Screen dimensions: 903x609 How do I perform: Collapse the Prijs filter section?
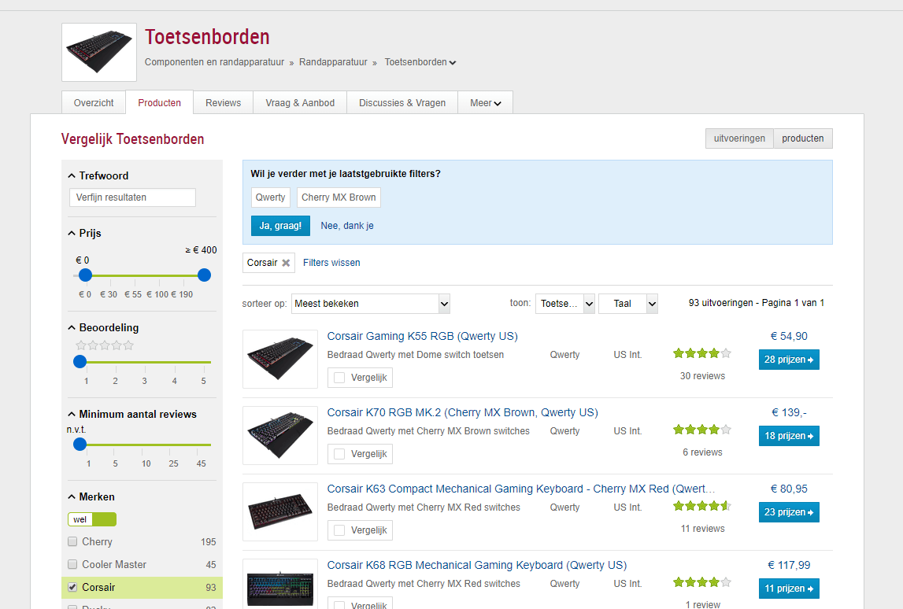pos(72,233)
